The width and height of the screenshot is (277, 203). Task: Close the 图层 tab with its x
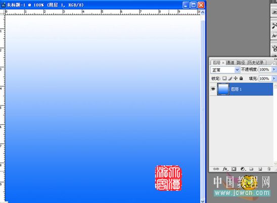tap(223, 63)
